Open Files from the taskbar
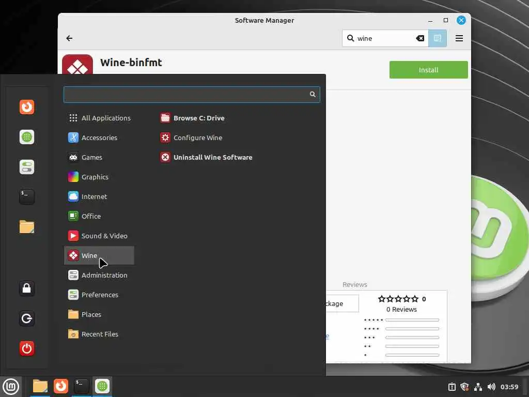This screenshot has height=397, width=529. [40, 386]
